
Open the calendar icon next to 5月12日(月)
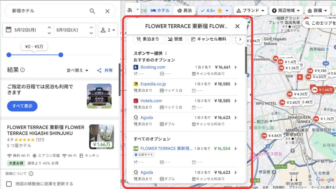[x=9, y=29]
